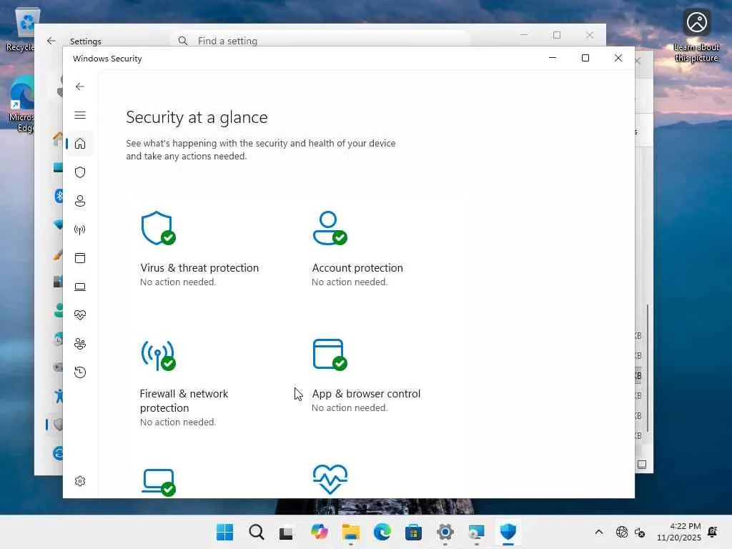Click the back arrow in Settings window
The image size is (732, 549).
point(51,41)
